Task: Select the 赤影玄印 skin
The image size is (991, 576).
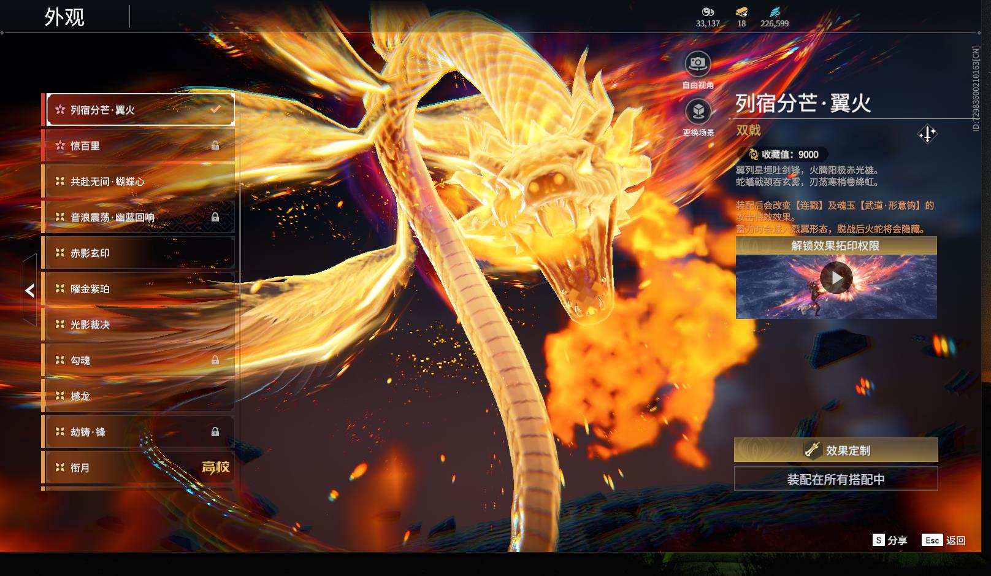Action: tap(139, 253)
